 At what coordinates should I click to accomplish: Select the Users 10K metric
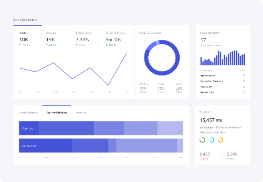tap(23, 39)
